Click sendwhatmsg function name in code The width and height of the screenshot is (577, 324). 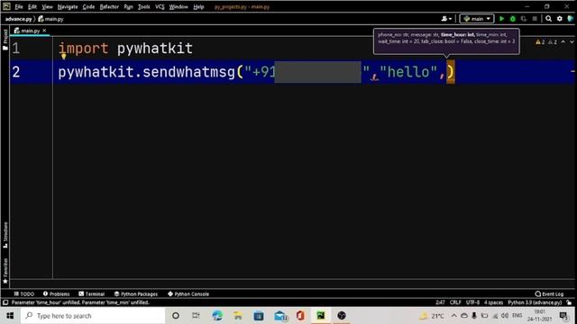(188, 72)
